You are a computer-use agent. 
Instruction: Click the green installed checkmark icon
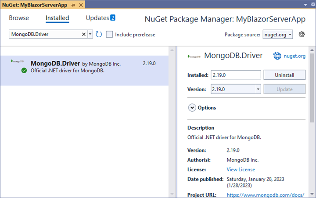point(24,71)
